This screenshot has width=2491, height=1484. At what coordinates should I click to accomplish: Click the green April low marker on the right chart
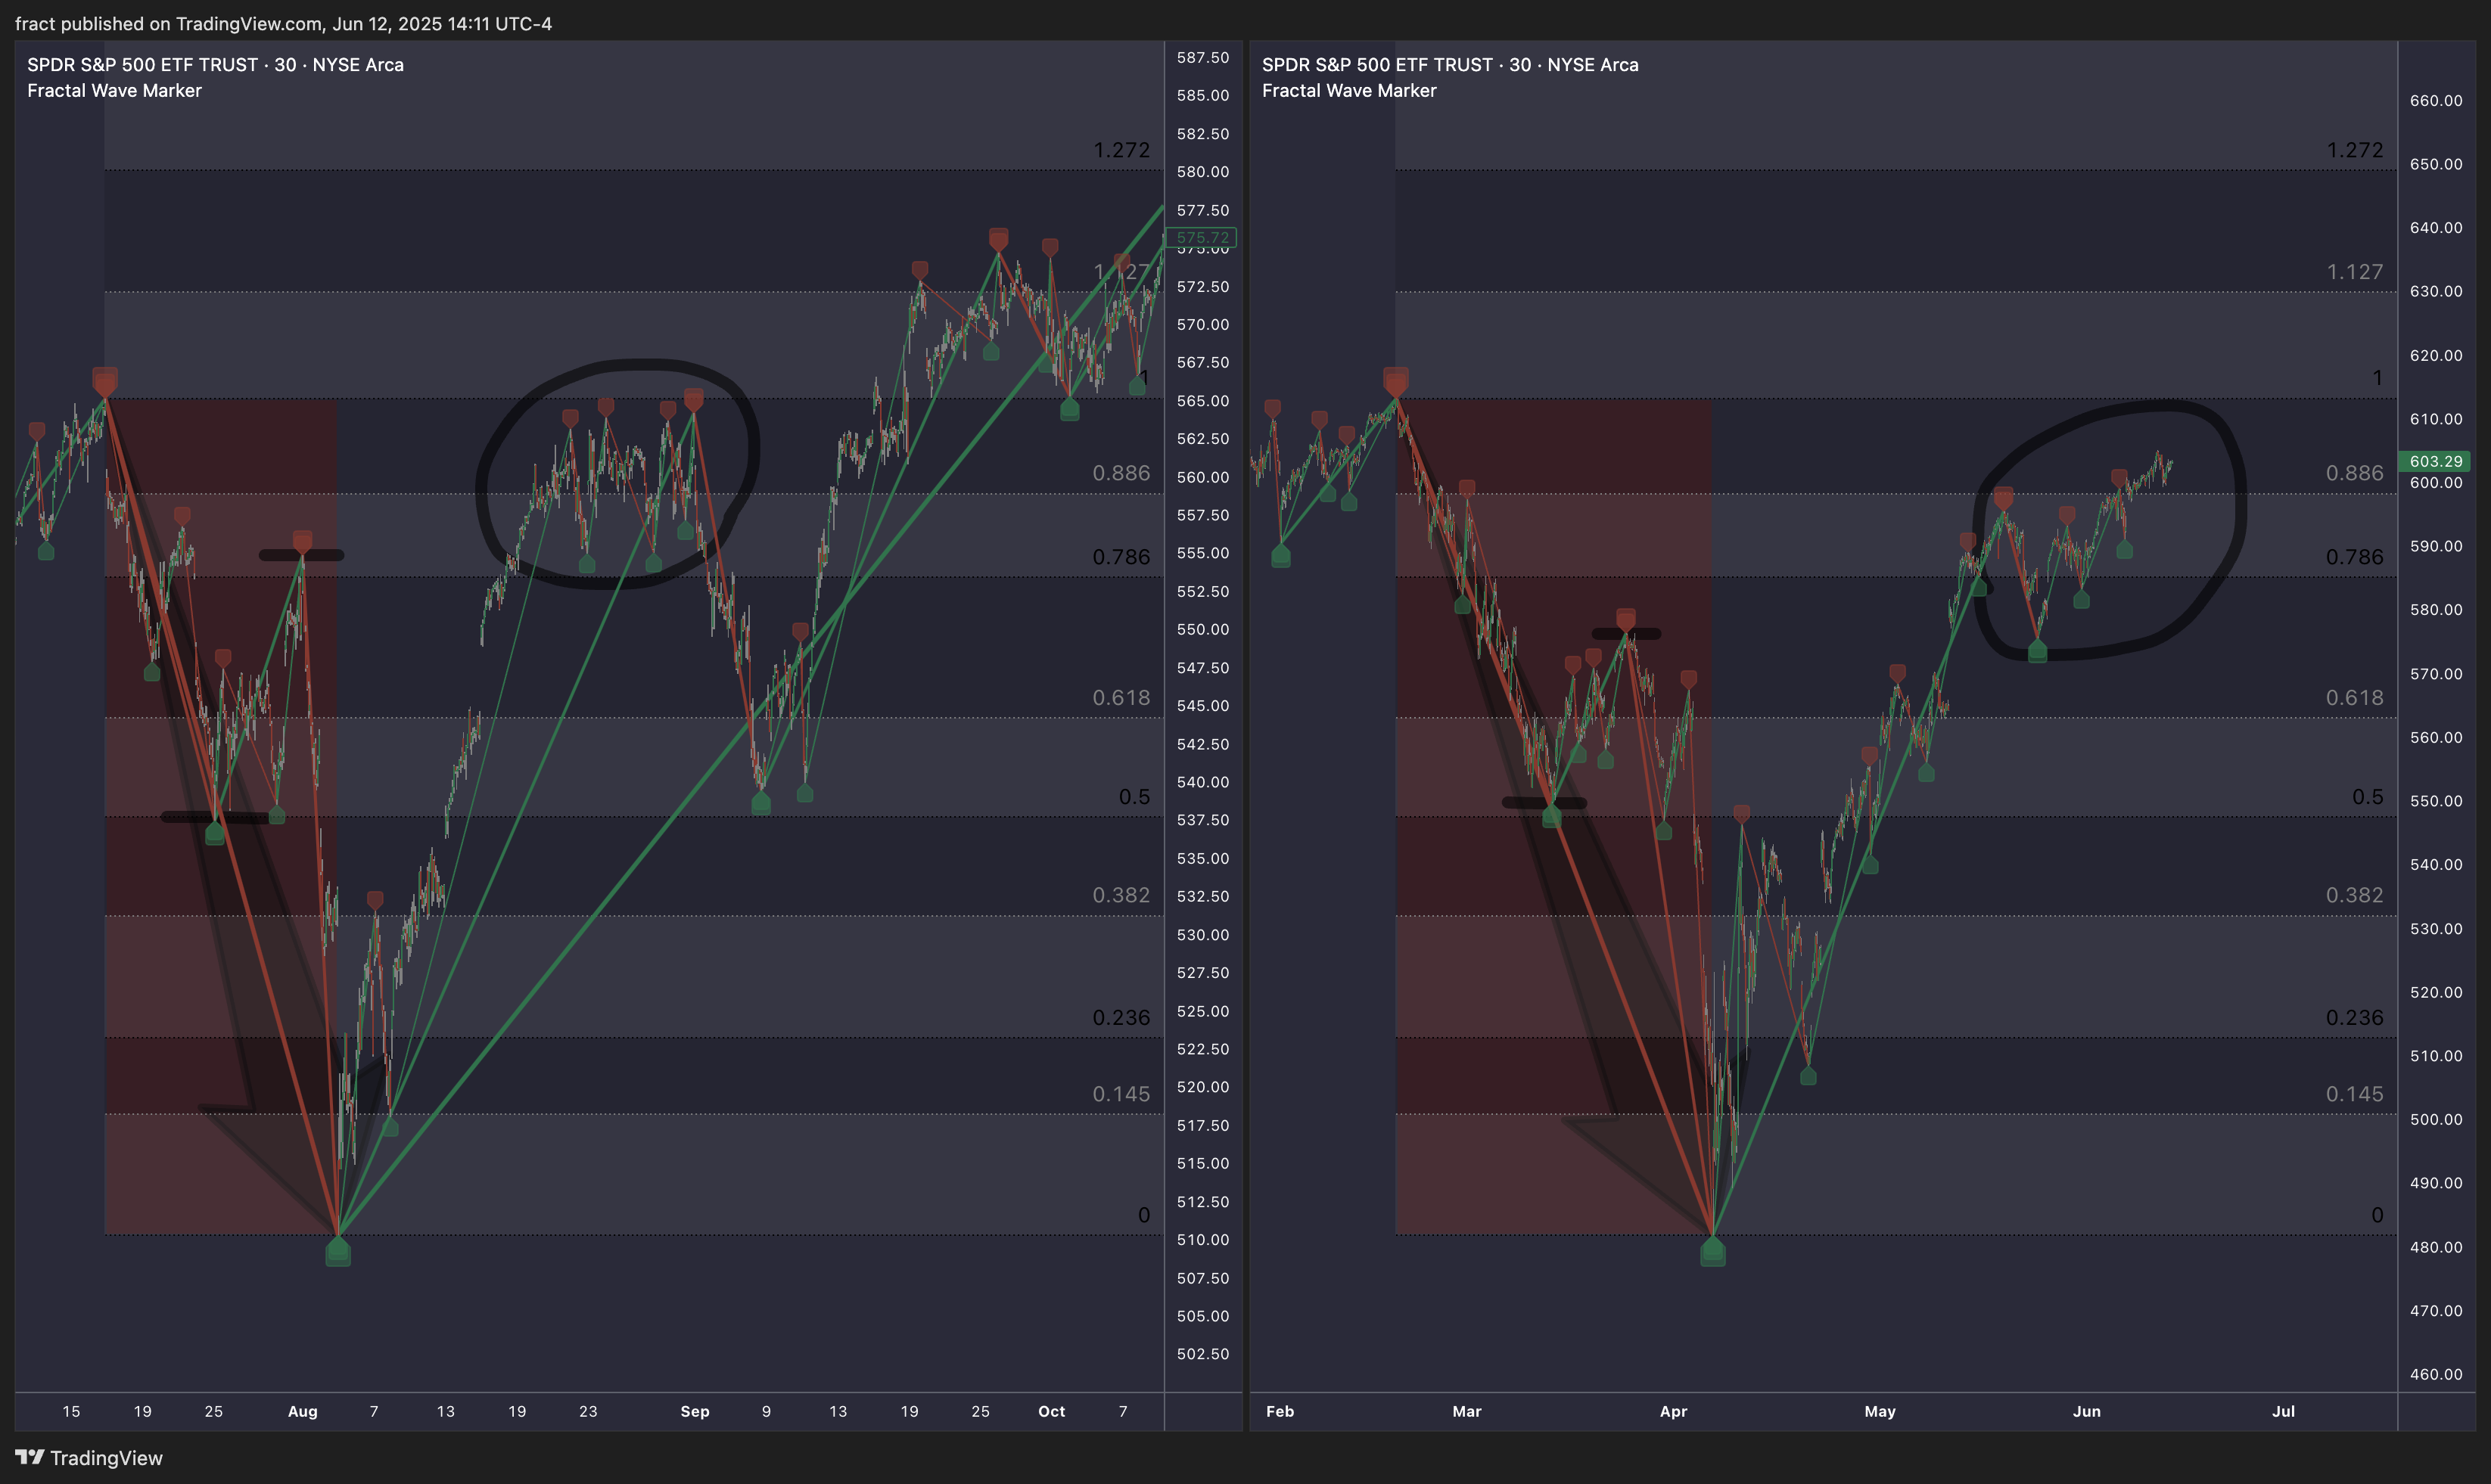1712,1251
